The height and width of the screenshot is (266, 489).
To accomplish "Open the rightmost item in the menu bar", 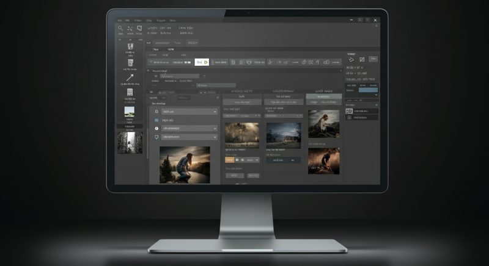I will pos(172,21).
